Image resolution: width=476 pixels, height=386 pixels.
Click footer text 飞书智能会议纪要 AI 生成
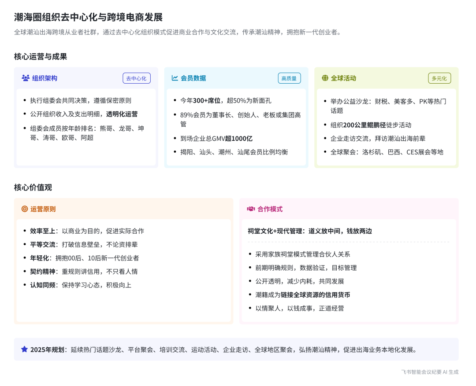[x=430, y=372]
